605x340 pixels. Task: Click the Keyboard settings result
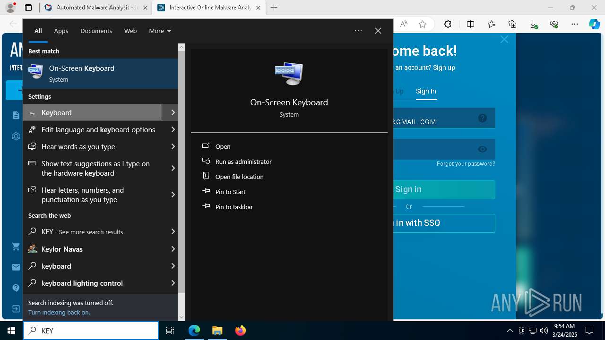click(x=93, y=112)
